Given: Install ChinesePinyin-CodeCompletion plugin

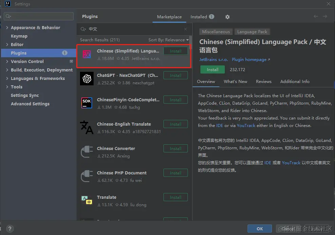Looking at the screenshot, I should 176,100.
